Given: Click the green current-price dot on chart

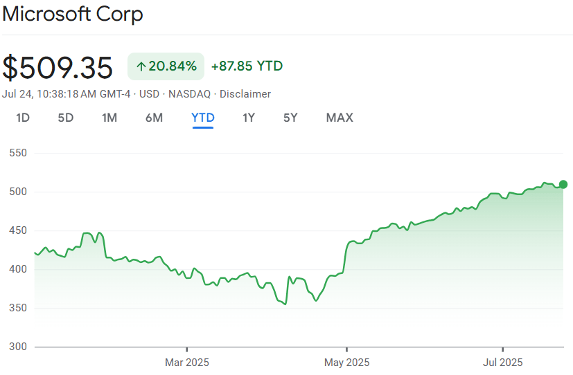Looking at the screenshot, I should (x=563, y=185).
